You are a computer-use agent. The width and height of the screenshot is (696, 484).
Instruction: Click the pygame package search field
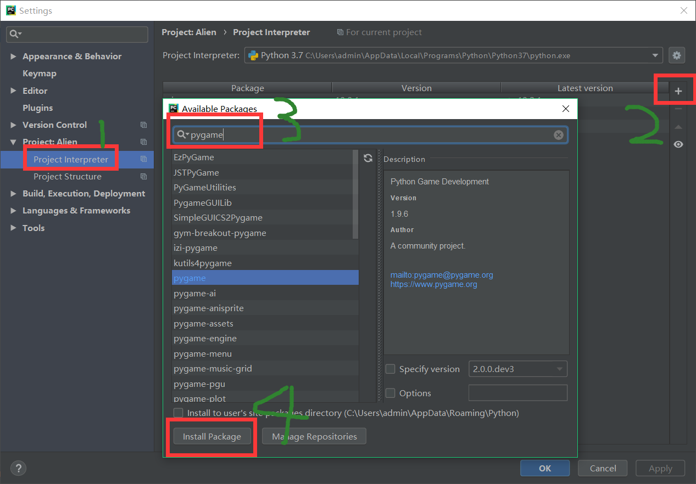[x=370, y=135]
